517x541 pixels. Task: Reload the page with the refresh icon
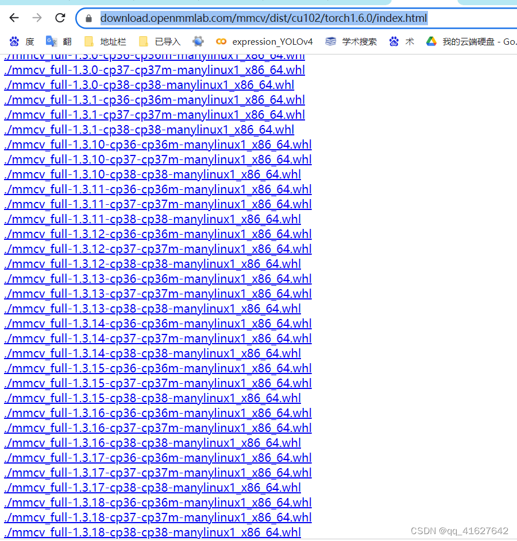point(60,18)
